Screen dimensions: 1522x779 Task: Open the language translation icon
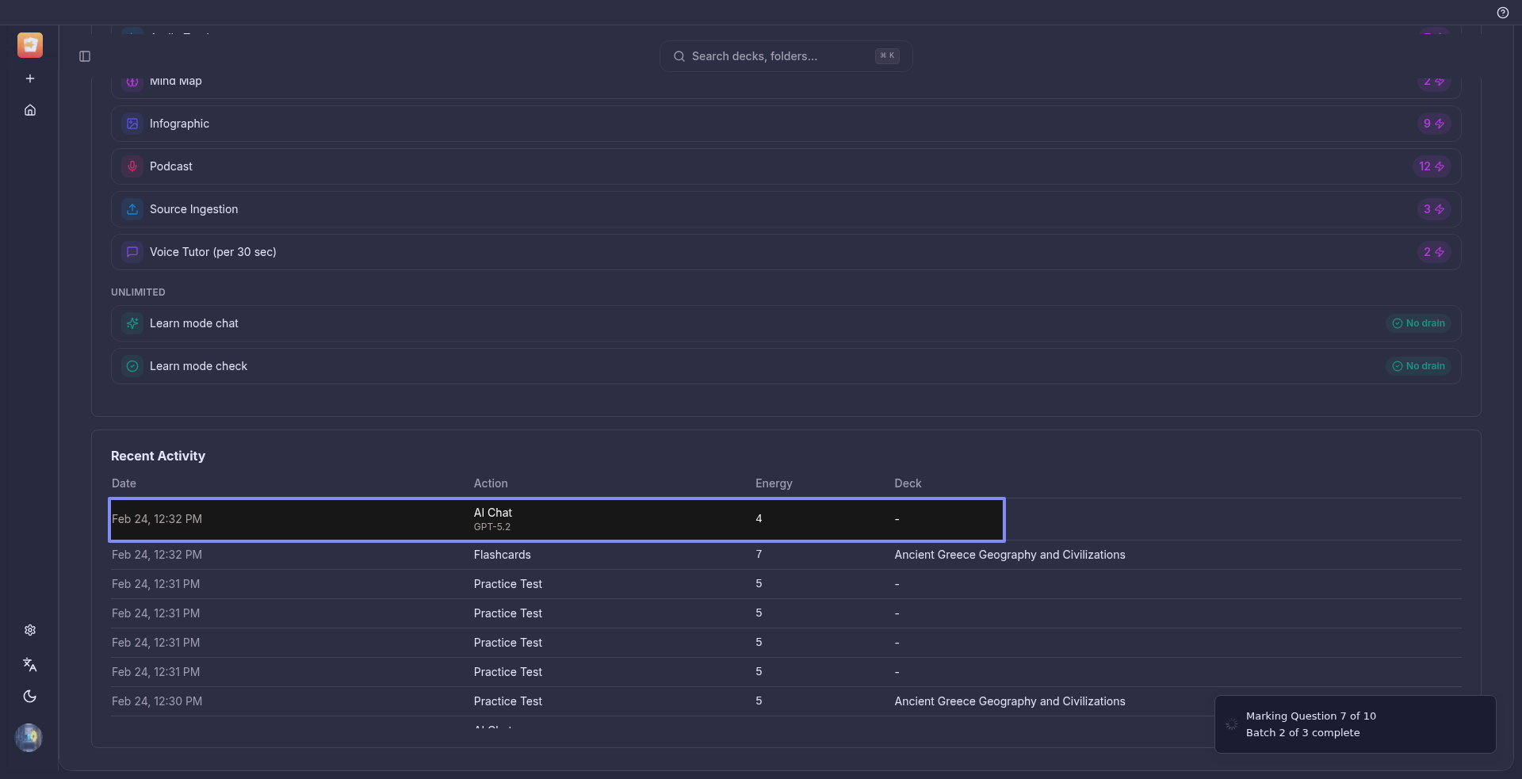[30, 664]
